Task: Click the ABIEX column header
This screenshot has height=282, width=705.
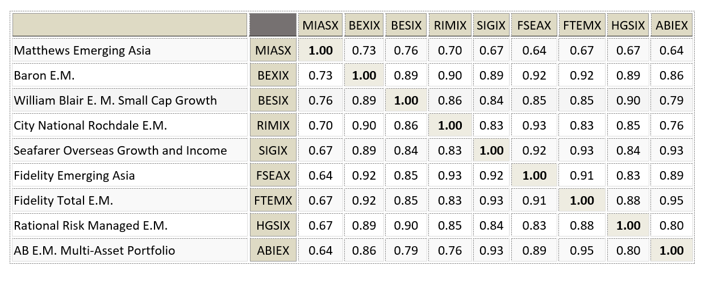Action: pyautogui.click(x=671, y=25)
